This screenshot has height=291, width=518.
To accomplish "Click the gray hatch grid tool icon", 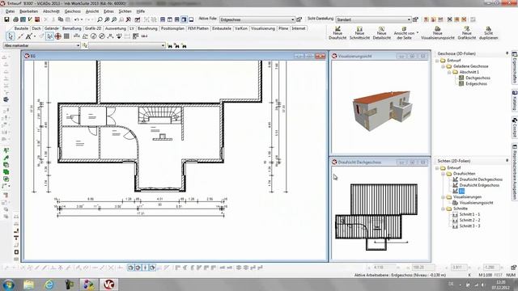I will (x=66, y=36).
